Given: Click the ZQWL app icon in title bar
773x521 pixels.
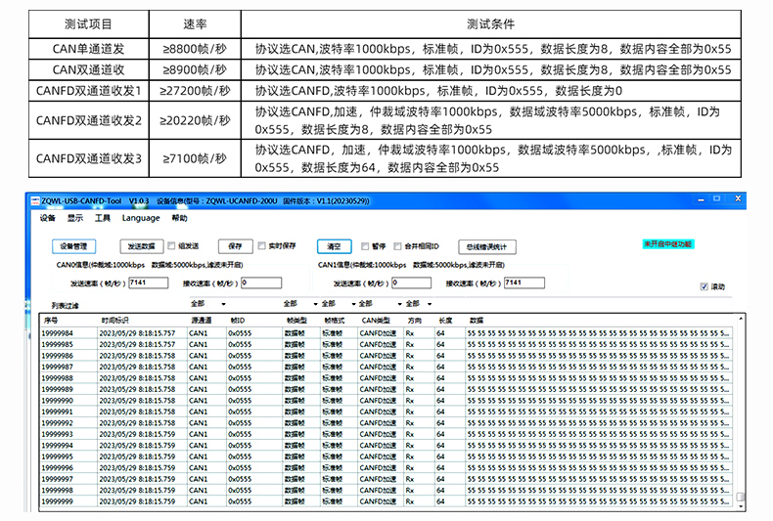Looking at the screenshot, I should point(34,199).
